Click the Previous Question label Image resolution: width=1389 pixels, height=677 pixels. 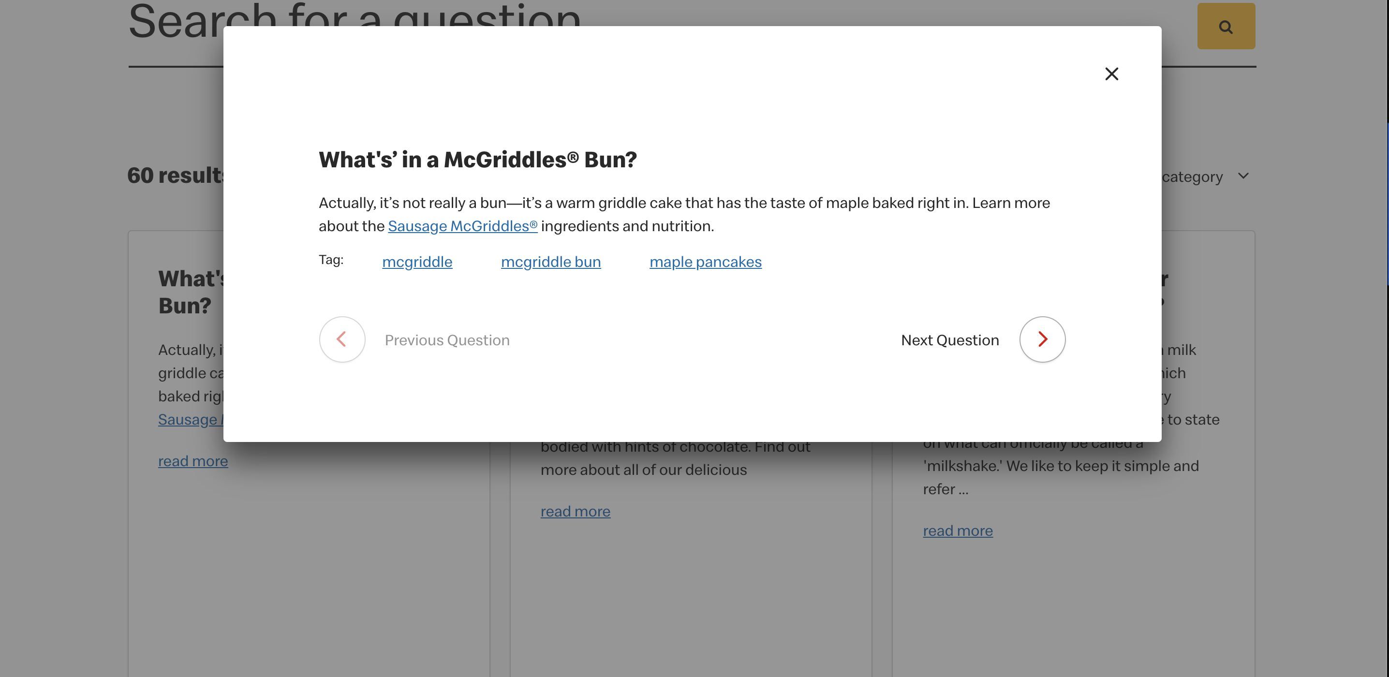(x=447, y=340)
